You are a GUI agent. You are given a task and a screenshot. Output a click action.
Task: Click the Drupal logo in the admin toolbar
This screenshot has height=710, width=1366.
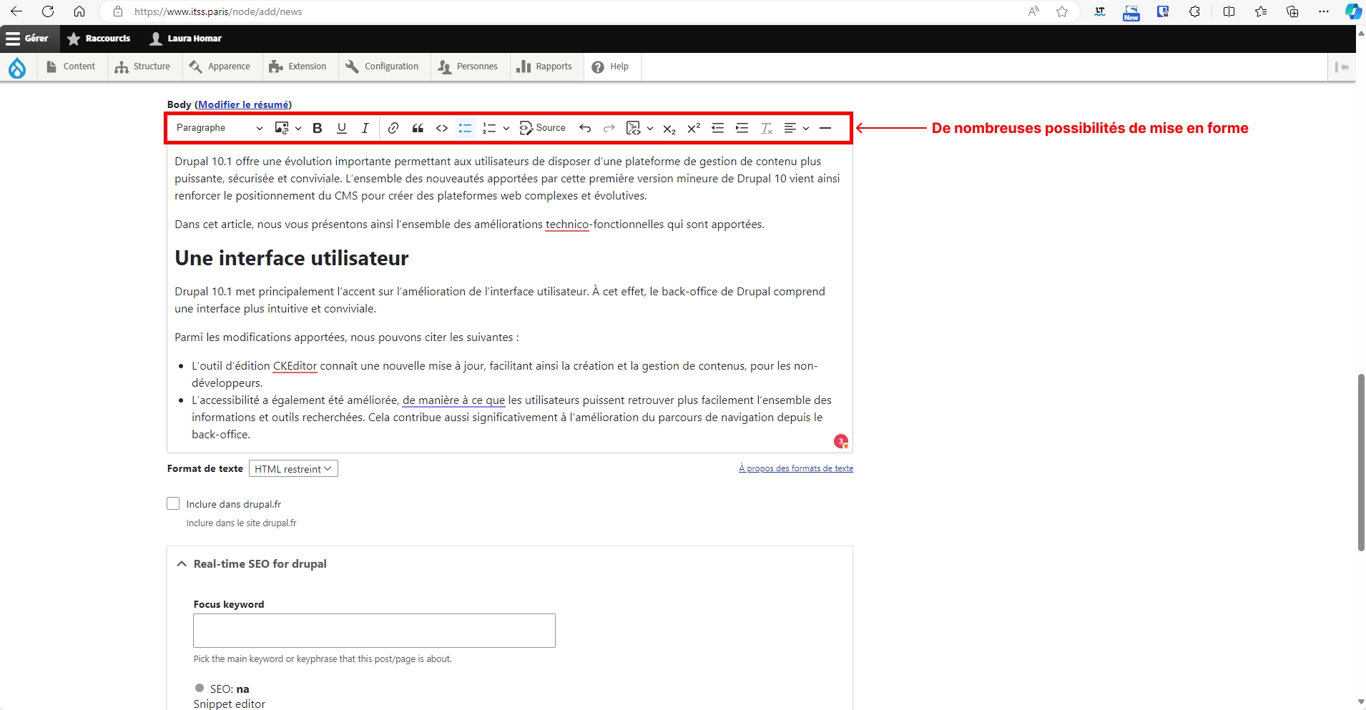coord(17,66)
